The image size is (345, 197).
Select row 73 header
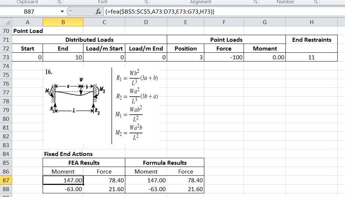click(6, 57)
